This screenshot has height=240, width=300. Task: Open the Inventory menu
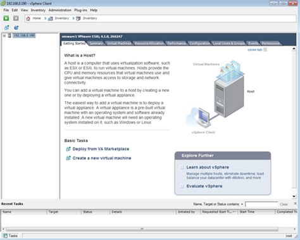[x=38, y=10]
